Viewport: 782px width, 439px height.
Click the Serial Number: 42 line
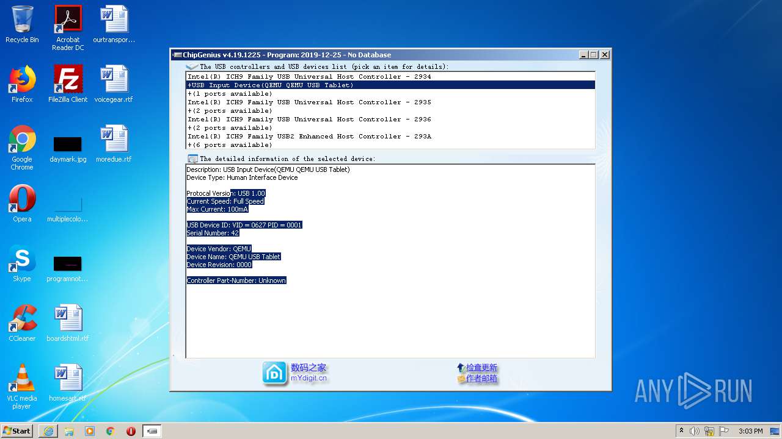(213, 233)
